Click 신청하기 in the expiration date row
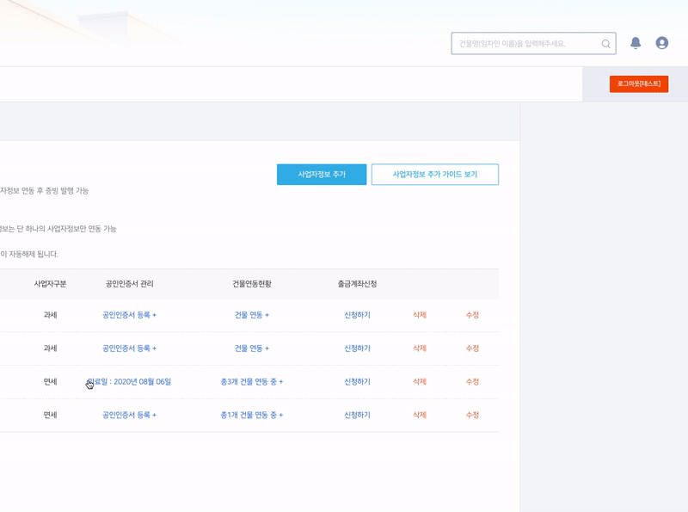688x512 pixels. [357, 381]
